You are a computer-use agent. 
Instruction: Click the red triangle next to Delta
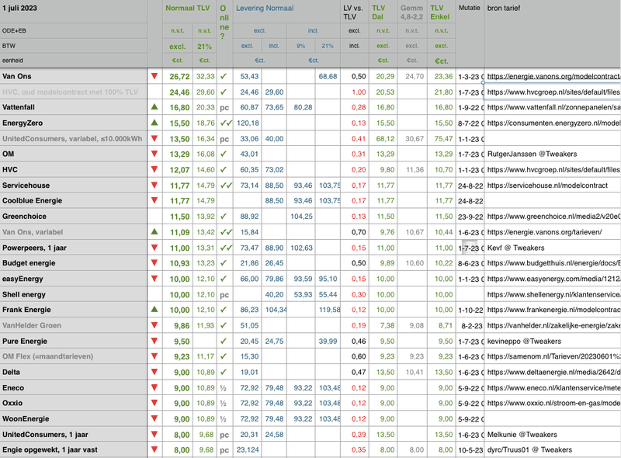154,372
